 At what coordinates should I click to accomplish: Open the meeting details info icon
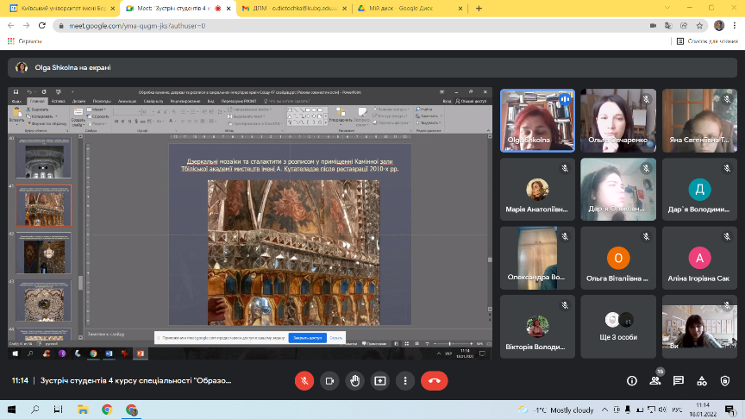click(632, 380)
